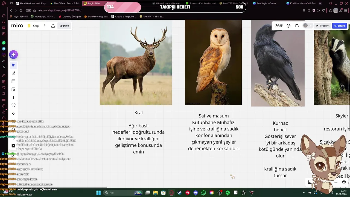Open a new browser tab

320,3
